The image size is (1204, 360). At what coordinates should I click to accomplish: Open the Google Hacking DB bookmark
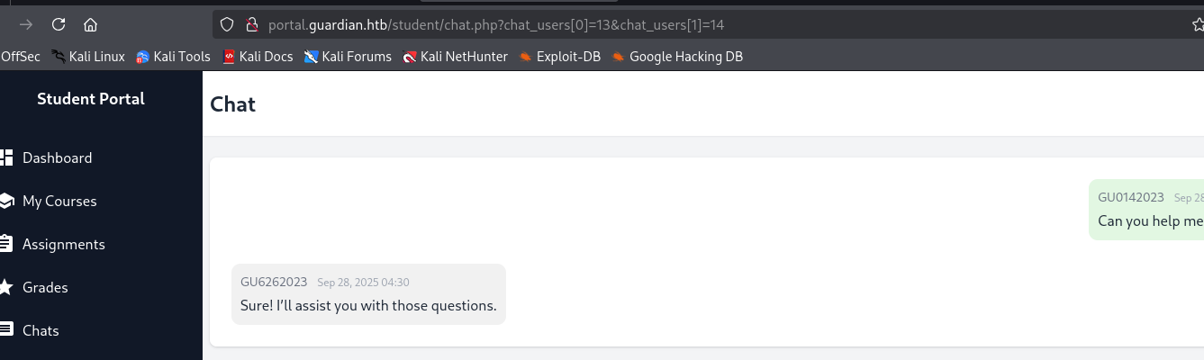(677, 57)
